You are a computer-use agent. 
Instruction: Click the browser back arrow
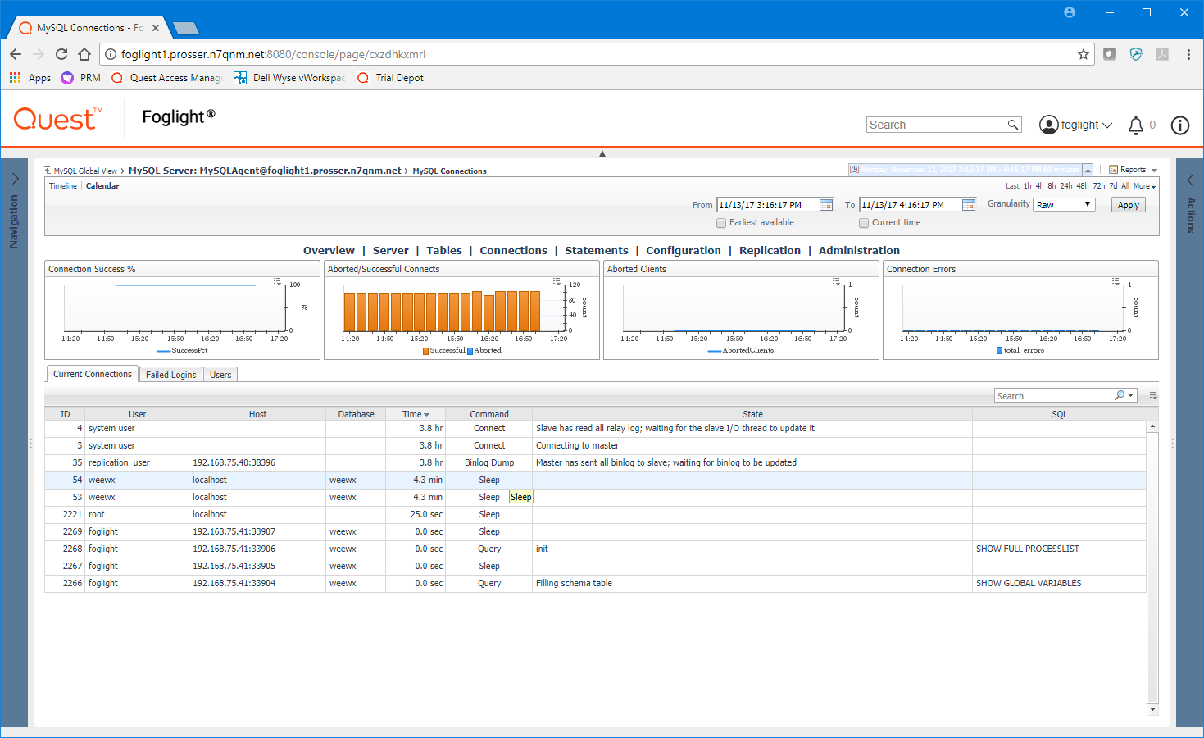16,54
